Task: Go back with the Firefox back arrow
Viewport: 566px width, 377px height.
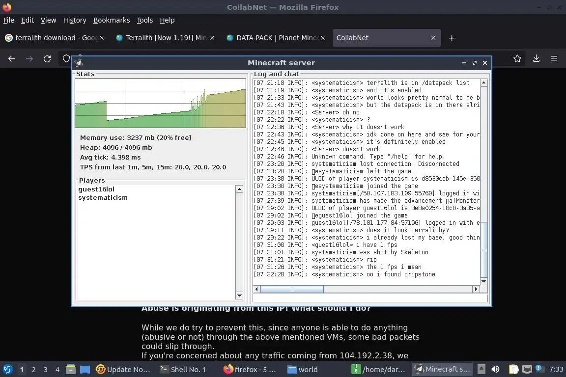Action: 12,59
